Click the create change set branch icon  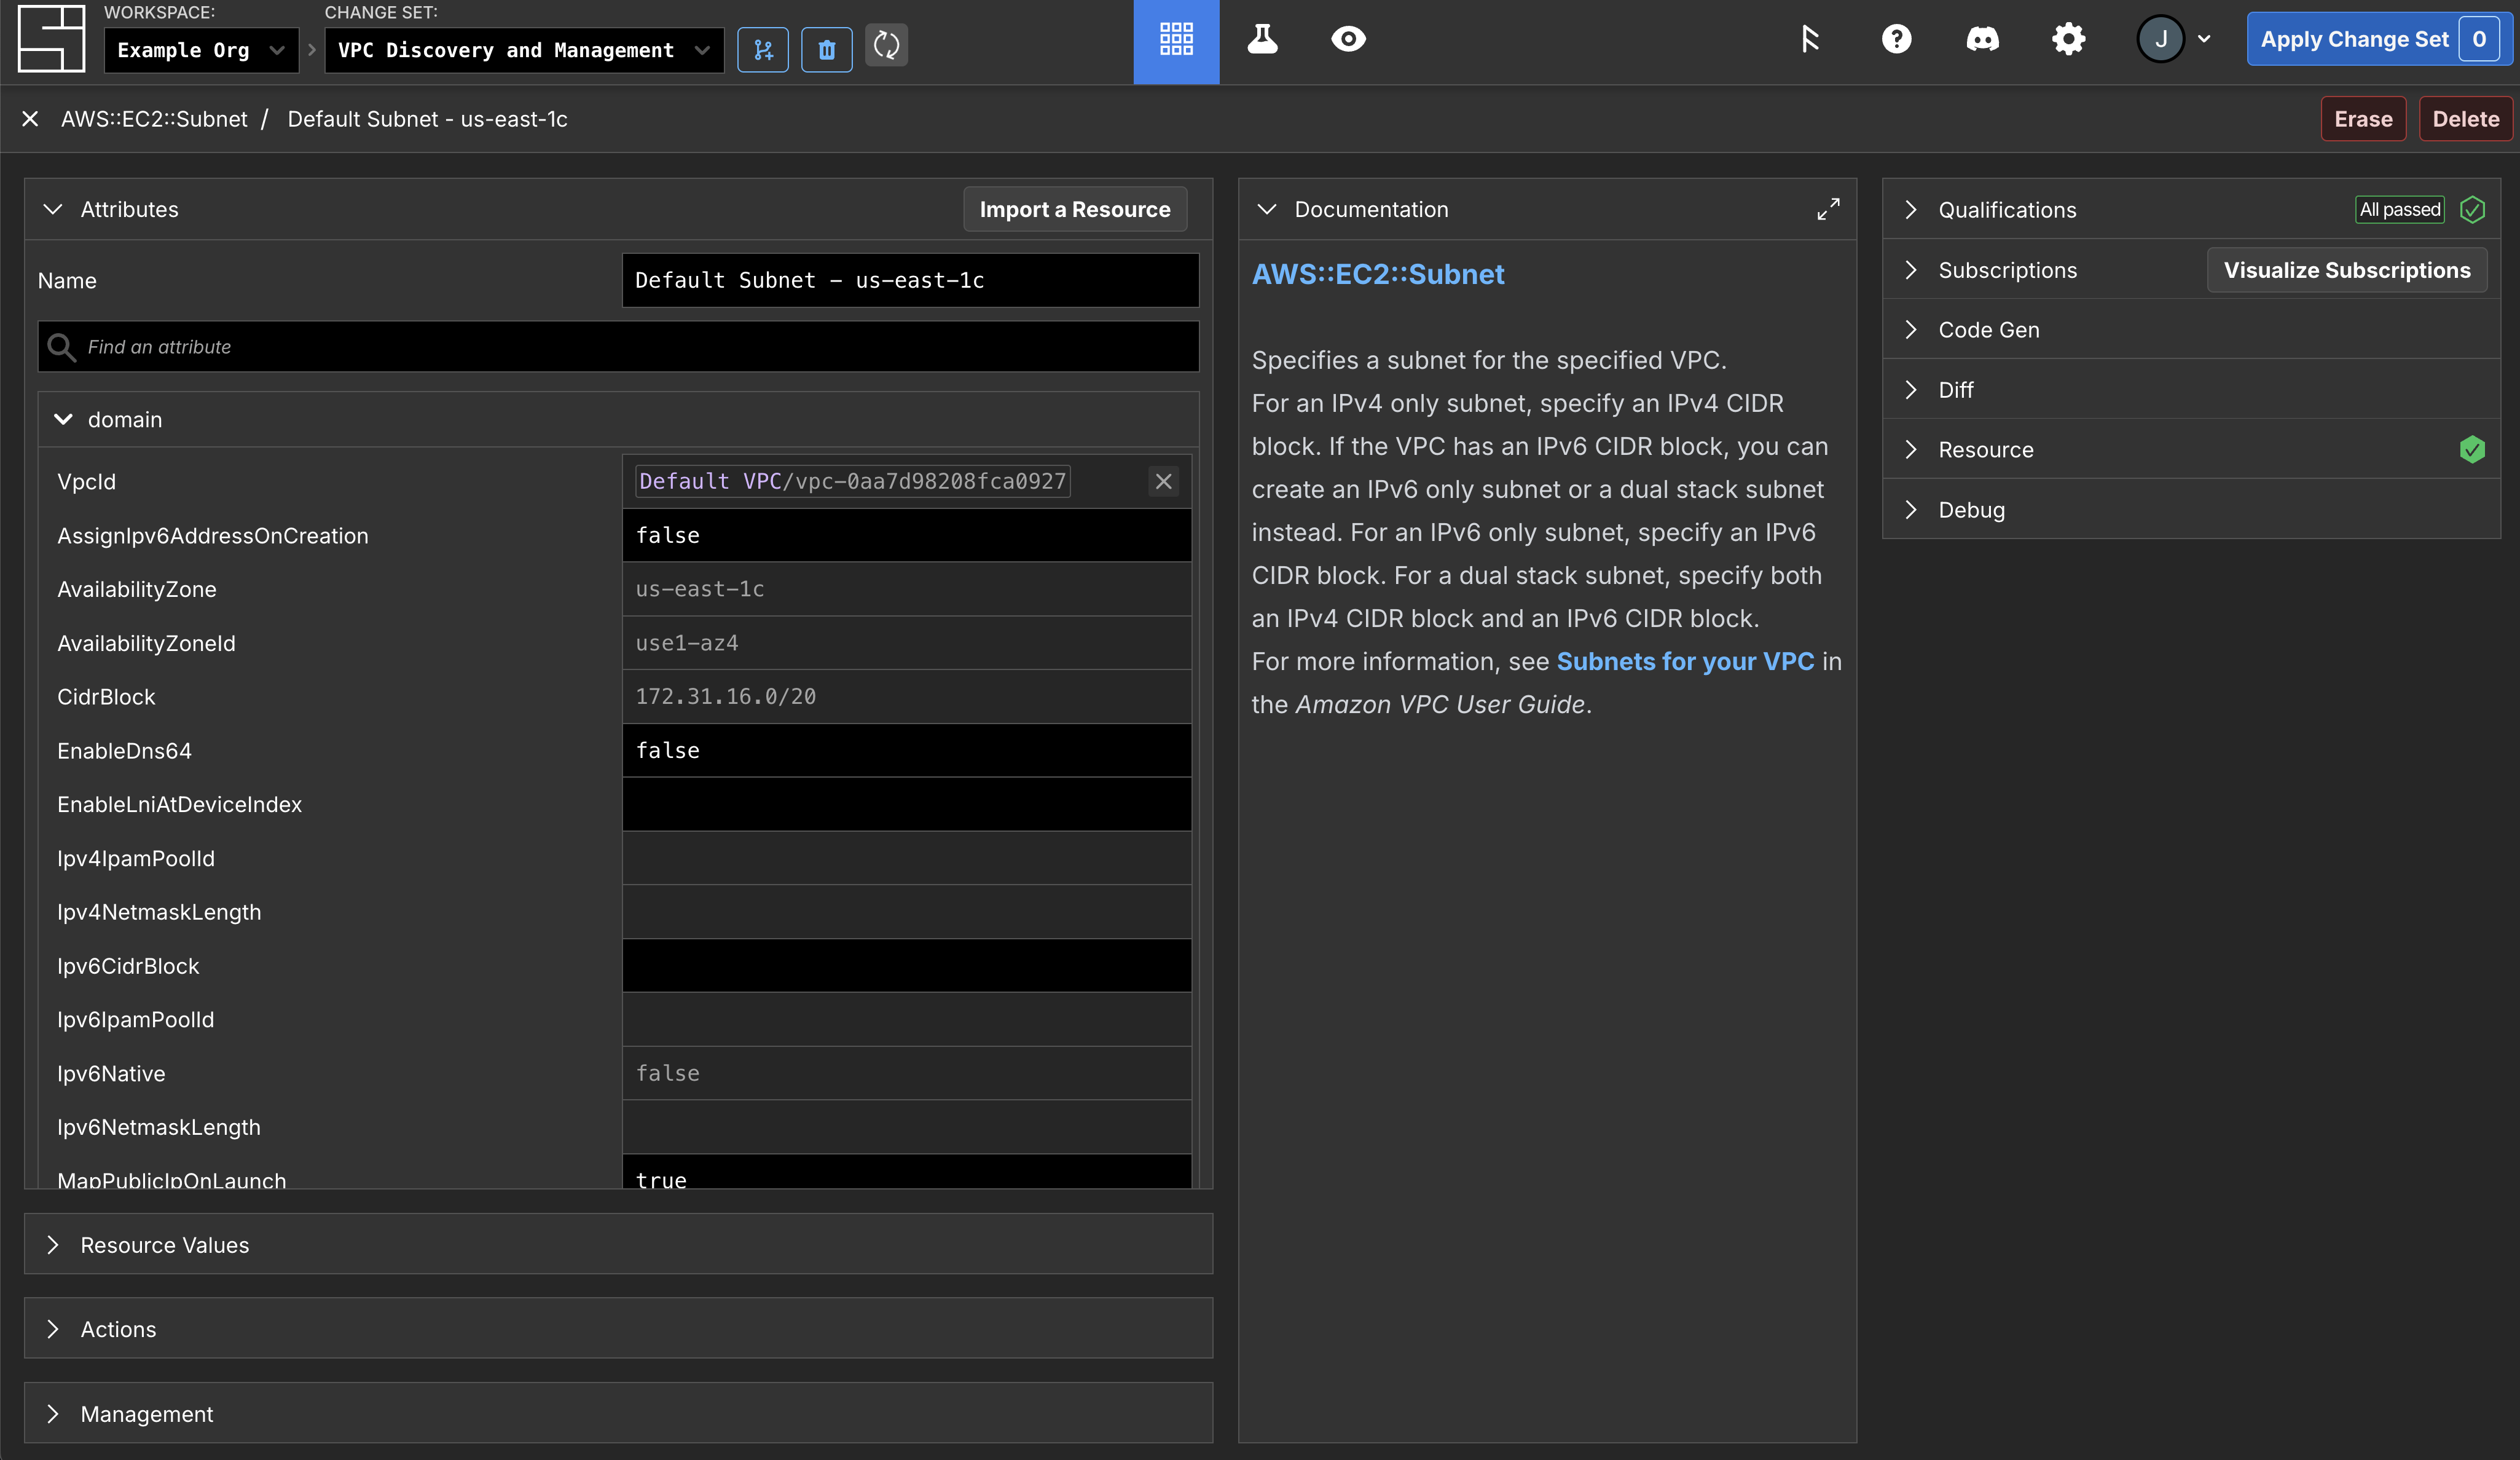763,50
